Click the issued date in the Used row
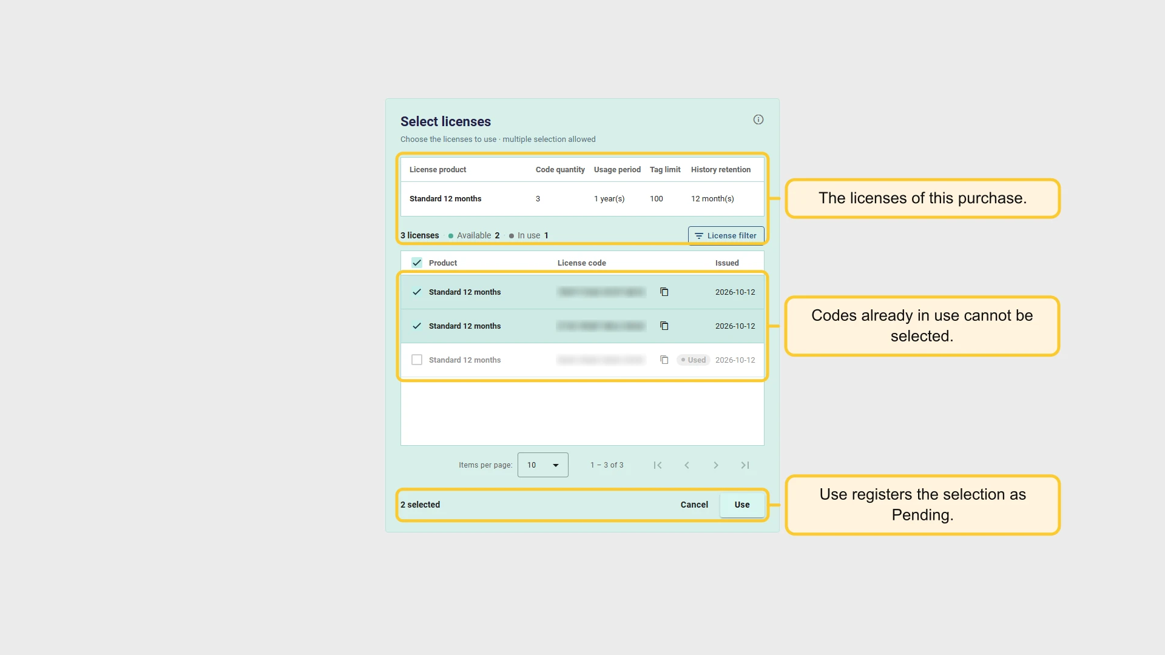Screen dimensions: 1165x655 [x=735, y=360]
